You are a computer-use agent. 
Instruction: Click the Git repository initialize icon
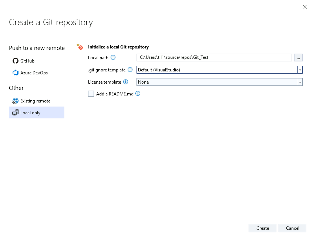pos(80,47)
